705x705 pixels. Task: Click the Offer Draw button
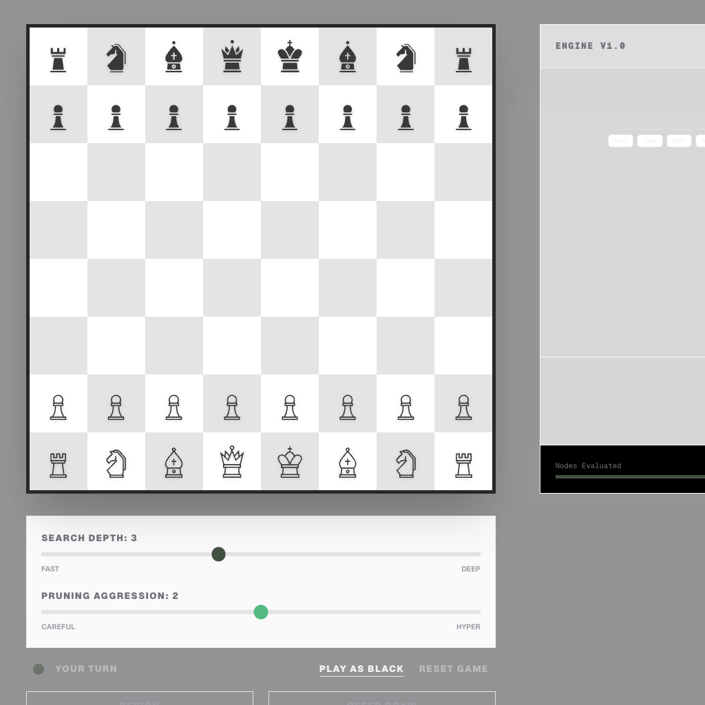pos(381,702)
